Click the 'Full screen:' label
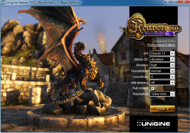190x133 pixels. tap(140, 88)
